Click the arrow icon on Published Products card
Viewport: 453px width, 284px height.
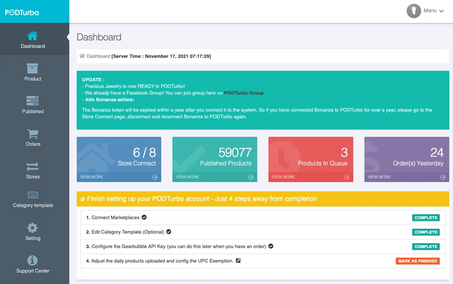[x=251, y=177]
